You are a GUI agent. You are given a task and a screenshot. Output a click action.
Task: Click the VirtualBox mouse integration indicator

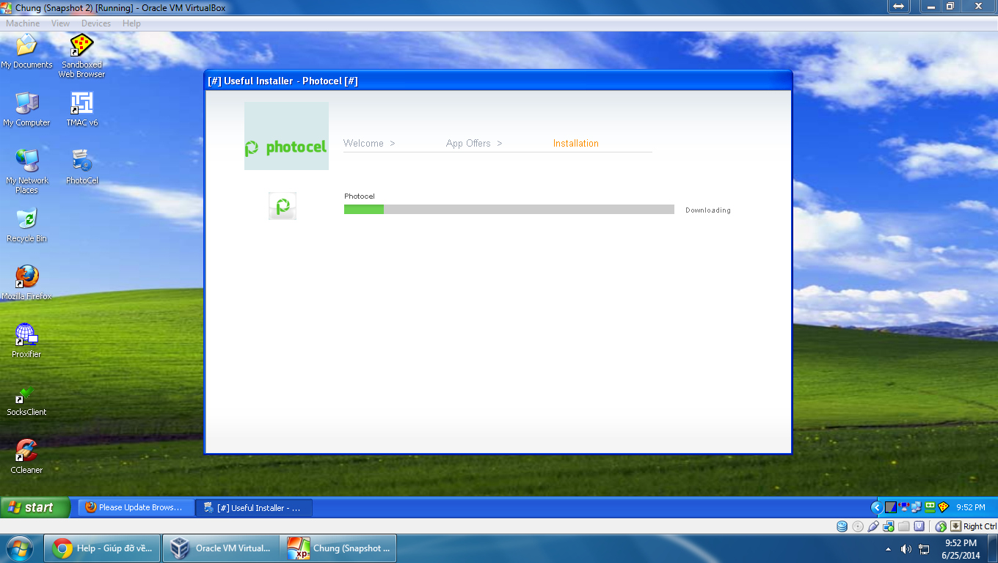coord(941,526)
